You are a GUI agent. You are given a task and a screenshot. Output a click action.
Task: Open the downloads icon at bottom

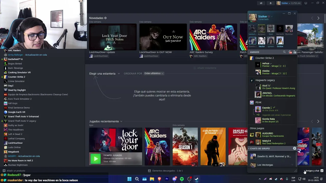(150, 171)
